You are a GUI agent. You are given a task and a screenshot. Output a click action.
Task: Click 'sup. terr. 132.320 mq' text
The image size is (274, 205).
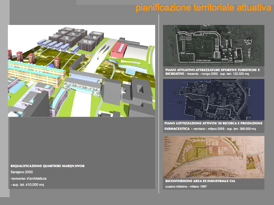235,74
